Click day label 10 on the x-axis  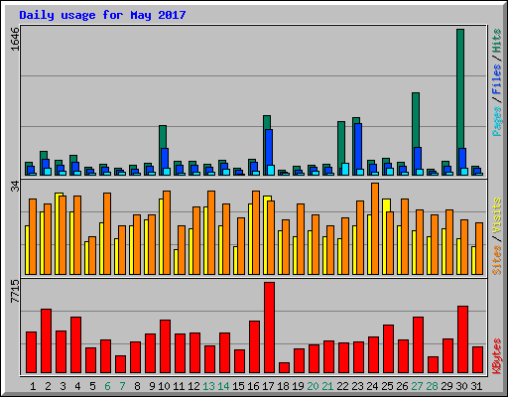pyautogui.click(x=164, y=386)
